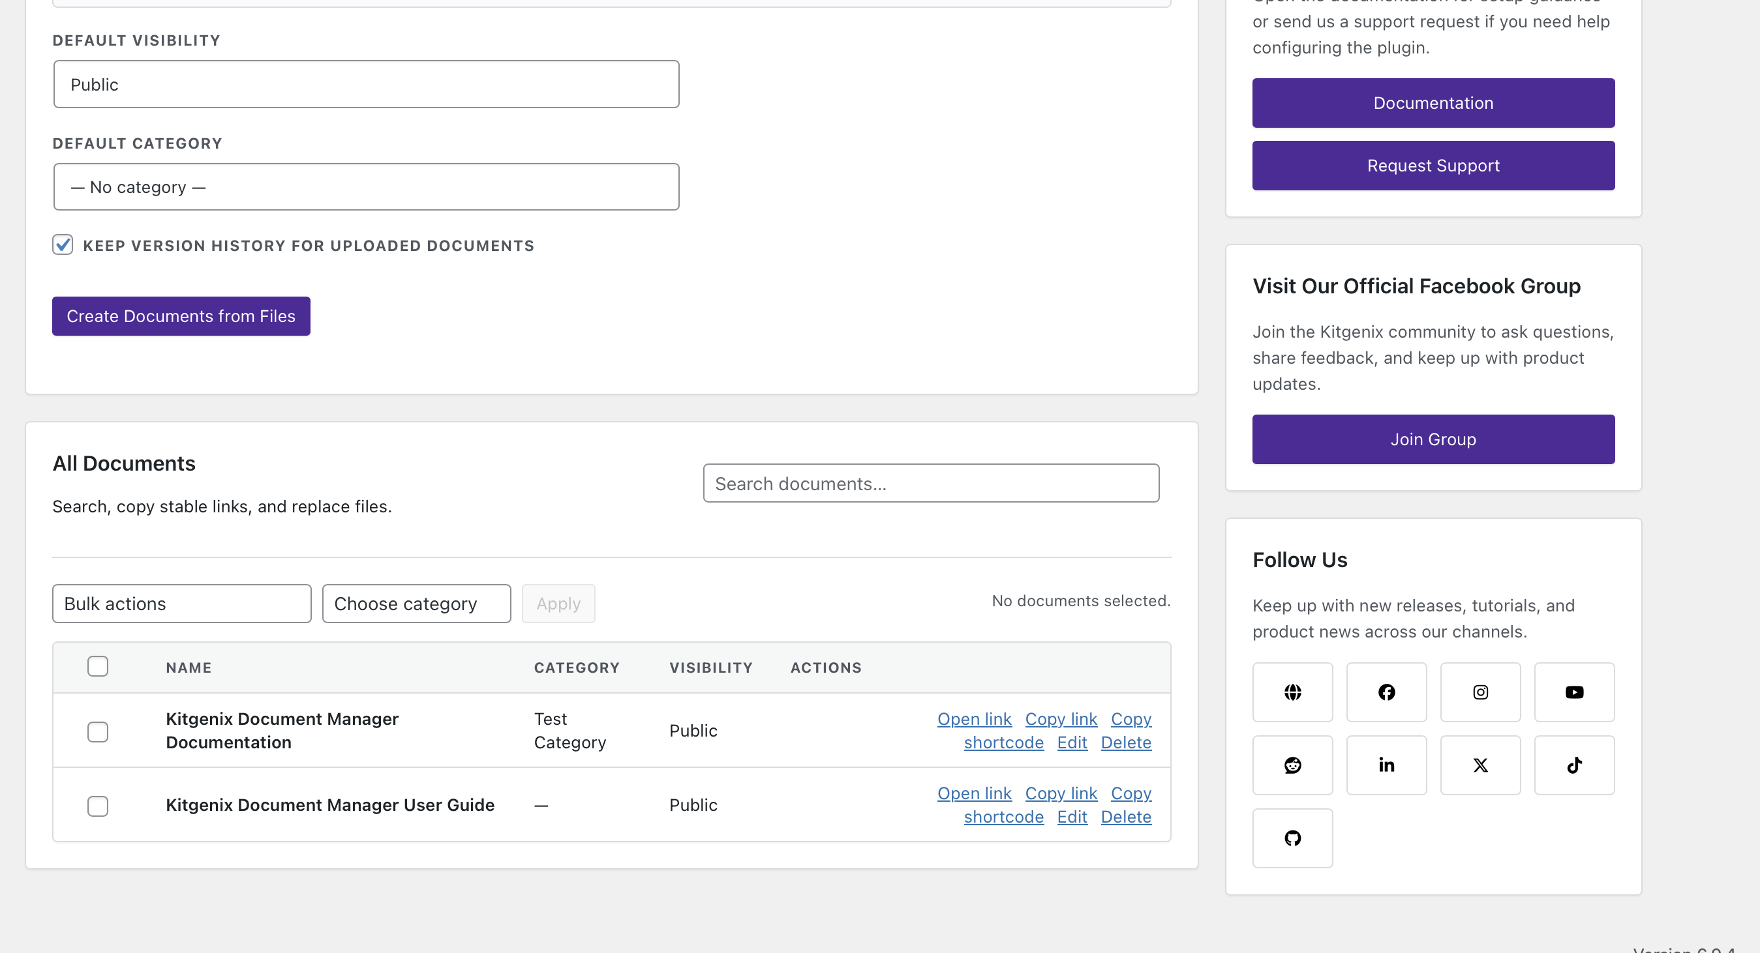The image size is (1760, 953).
Task: Delete the Document Manager User Guide entry
Action: [x=1126, y=817]
